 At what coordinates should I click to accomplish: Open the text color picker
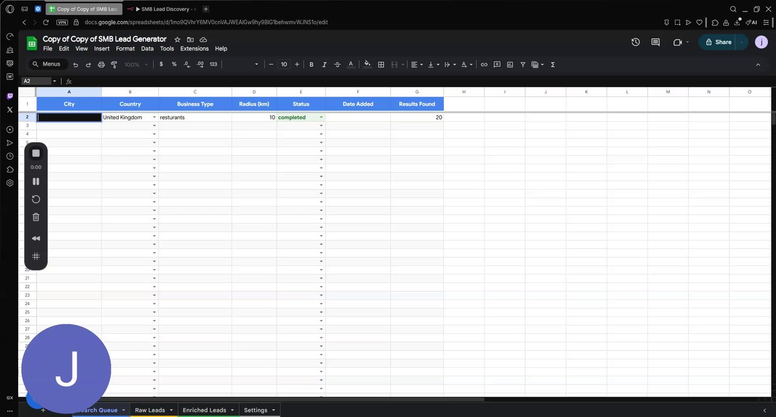click(x=350, y=64)
